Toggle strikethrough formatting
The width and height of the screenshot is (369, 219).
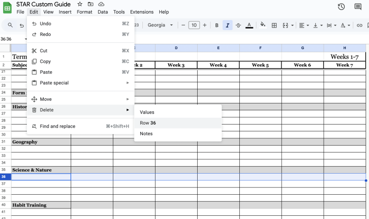[238, 25]
